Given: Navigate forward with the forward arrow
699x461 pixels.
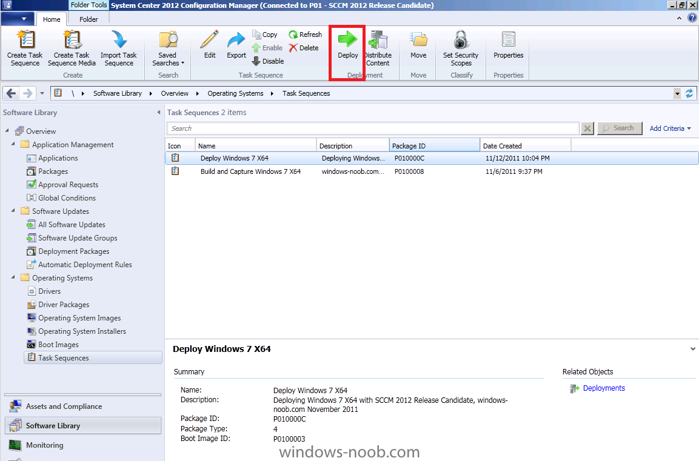Looking at the screenshot, I should point(27,93).
